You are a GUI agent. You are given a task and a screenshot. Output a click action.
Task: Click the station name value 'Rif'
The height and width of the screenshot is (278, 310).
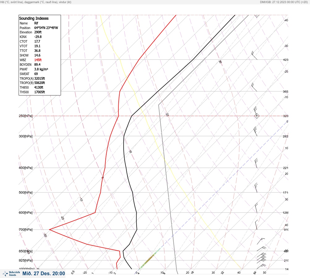36,23
